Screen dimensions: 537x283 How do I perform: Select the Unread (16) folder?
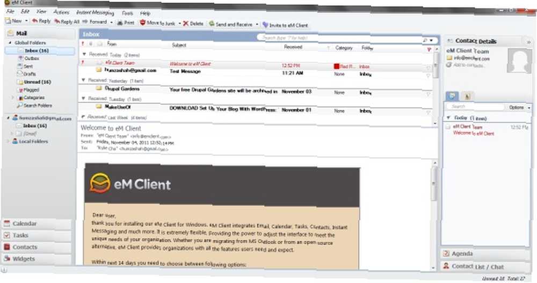click(x=34, y=82)
